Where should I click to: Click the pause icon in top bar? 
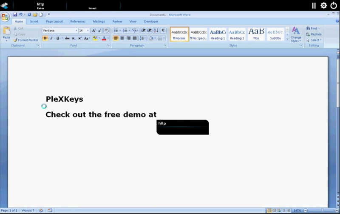[314, 6]
